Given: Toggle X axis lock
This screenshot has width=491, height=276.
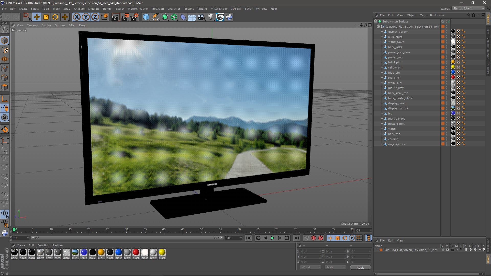Looking at the screenshot, I should tap(76, 17).
